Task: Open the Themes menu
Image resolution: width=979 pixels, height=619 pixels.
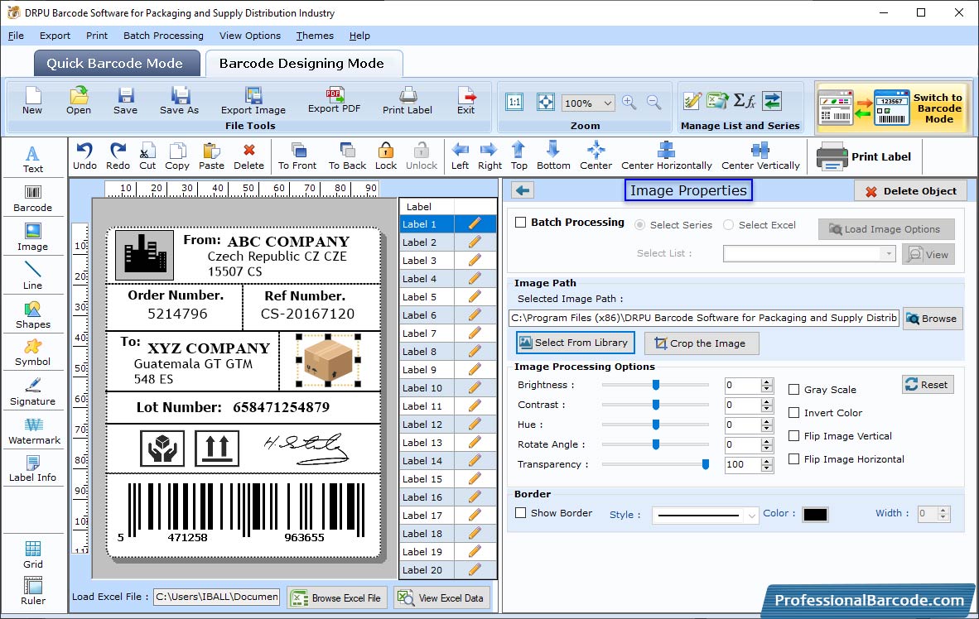Action: tap(315, 36)
